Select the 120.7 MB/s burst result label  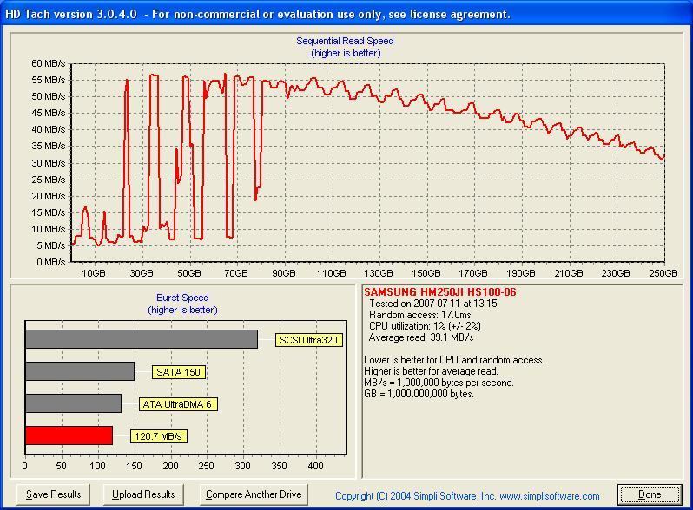(x=158, y=436)
